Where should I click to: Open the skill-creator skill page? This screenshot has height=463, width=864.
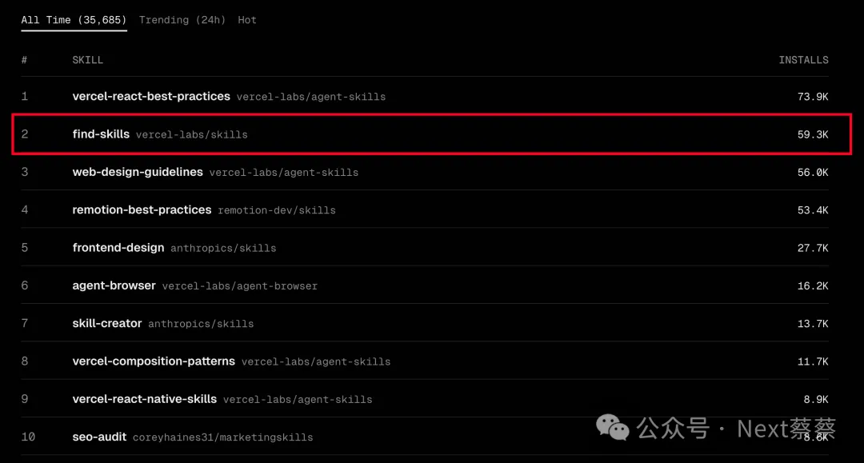[x=107, y=324]
